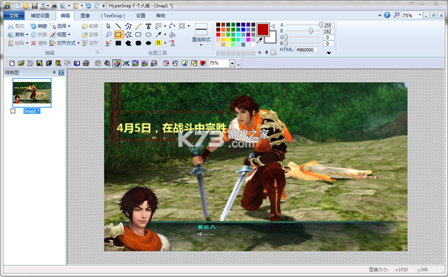Select the filled black ellipse tool
Screen dimensions: 448x277
click(x=149, y=43)
